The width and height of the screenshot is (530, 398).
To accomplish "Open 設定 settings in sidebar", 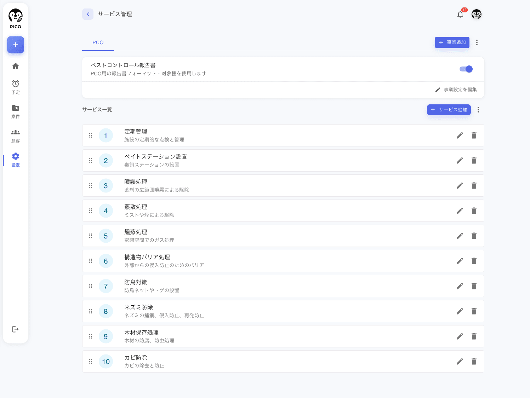I will (16, 160).
